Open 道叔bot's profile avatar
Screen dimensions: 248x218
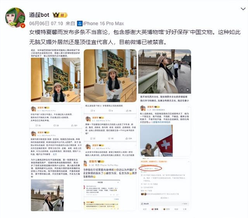[x=15, y=17]
